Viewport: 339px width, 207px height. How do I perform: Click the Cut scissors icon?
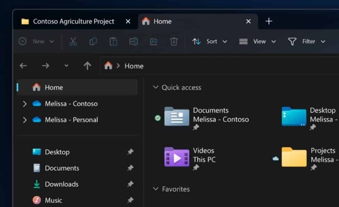(x=73, y=41)
